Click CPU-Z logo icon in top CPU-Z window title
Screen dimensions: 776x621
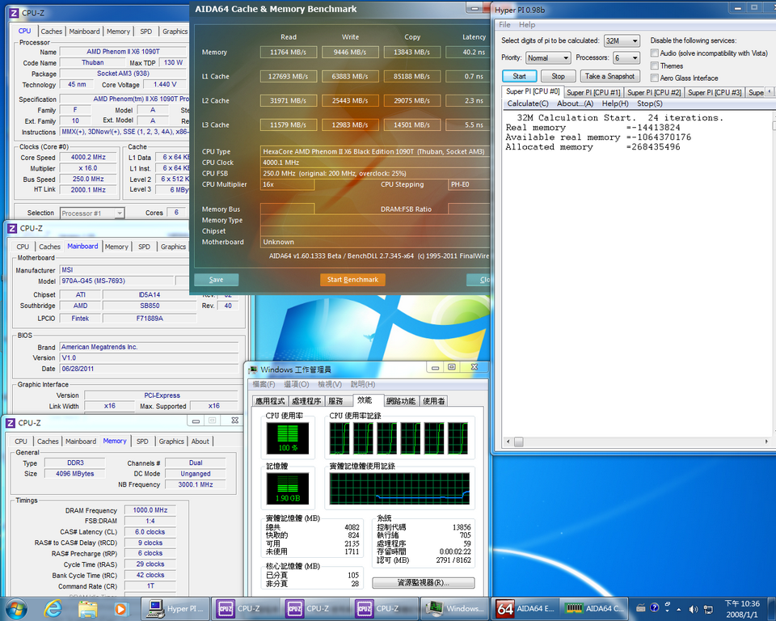click(x=14, y=13)
